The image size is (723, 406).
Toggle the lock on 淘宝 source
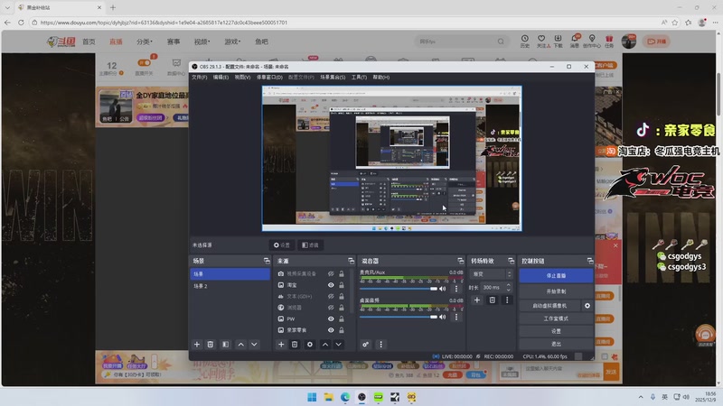(x=342, y=285)
